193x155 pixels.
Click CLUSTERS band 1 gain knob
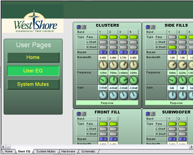[103, 95]
